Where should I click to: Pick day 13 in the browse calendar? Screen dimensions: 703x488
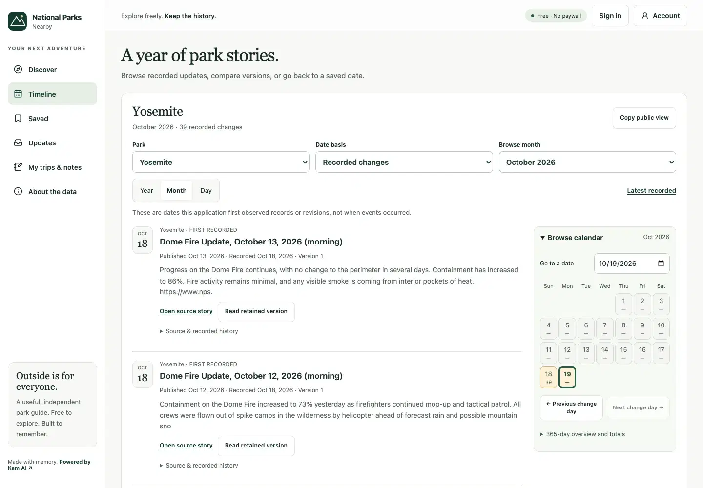coord(586,353)
